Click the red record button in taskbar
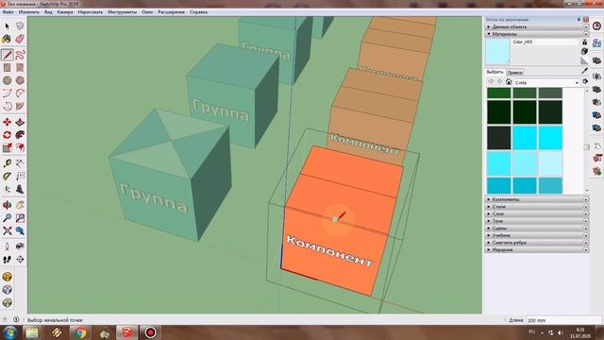604x340 pixels. (x=150, y=332)
